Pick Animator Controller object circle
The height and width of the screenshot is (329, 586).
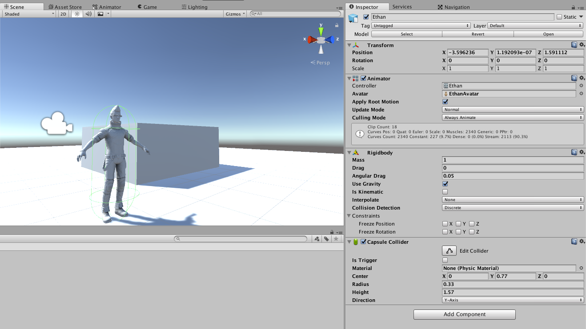[581, 86]
